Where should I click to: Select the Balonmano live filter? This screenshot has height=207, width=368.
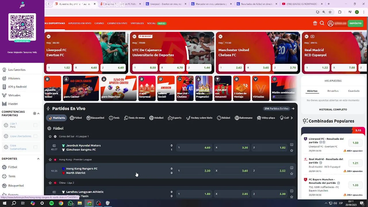244,118
